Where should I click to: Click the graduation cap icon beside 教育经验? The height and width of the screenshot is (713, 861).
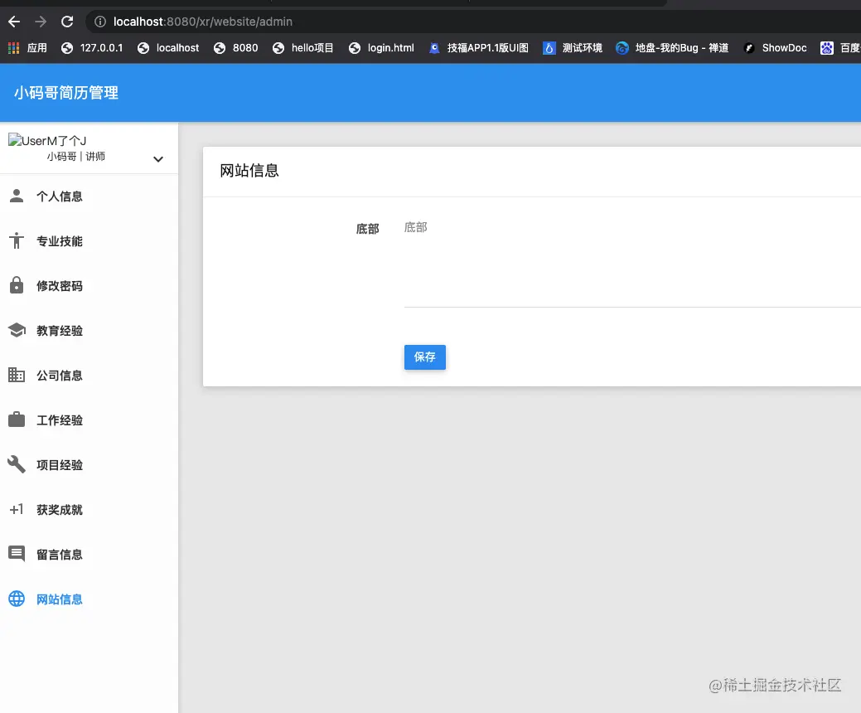tap(17, 330)
